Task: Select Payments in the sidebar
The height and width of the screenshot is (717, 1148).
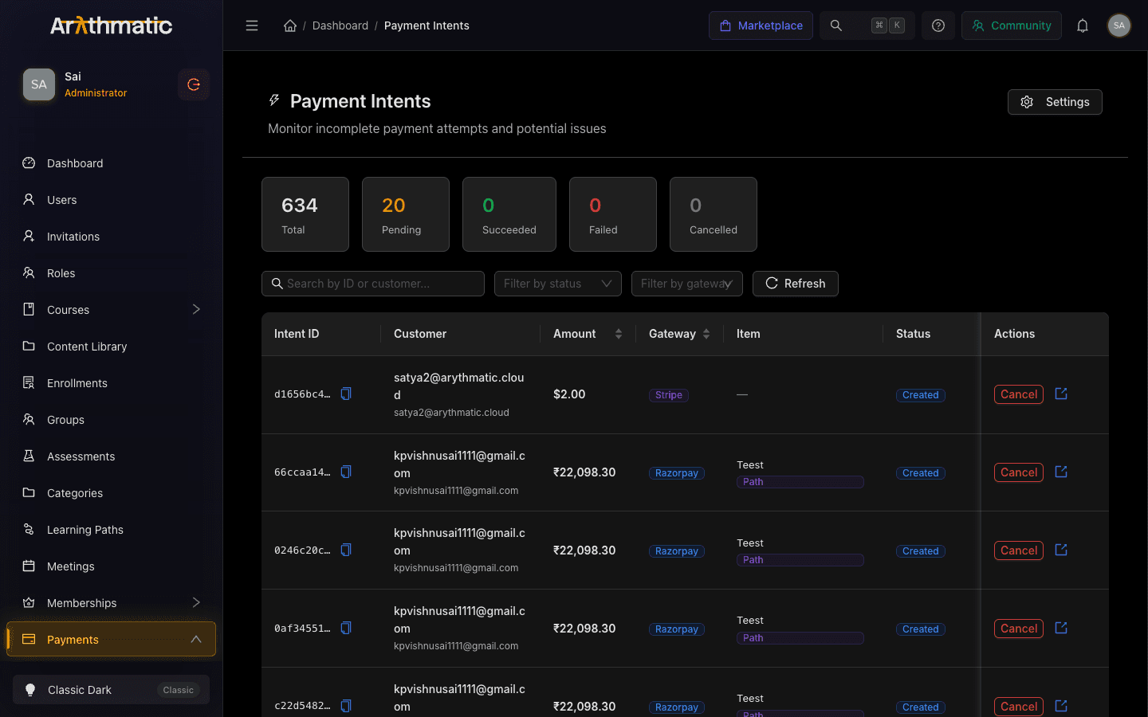Action: 111,639
